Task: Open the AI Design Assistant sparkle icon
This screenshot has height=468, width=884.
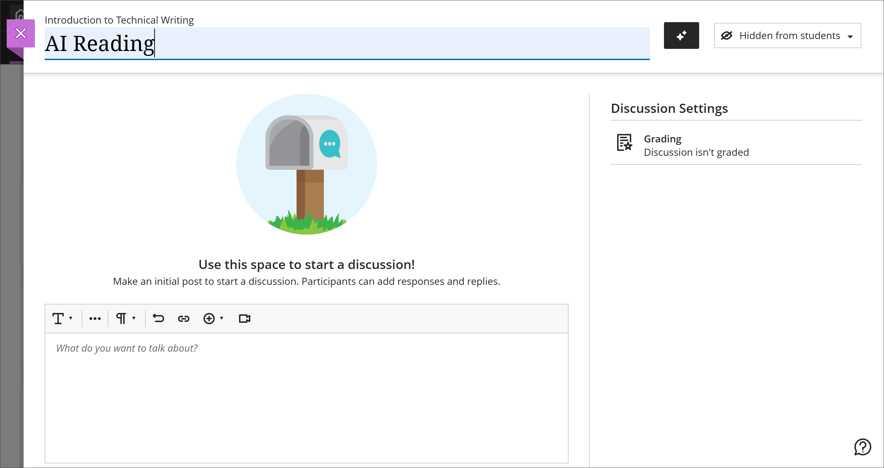Action: tap(681, 35)
